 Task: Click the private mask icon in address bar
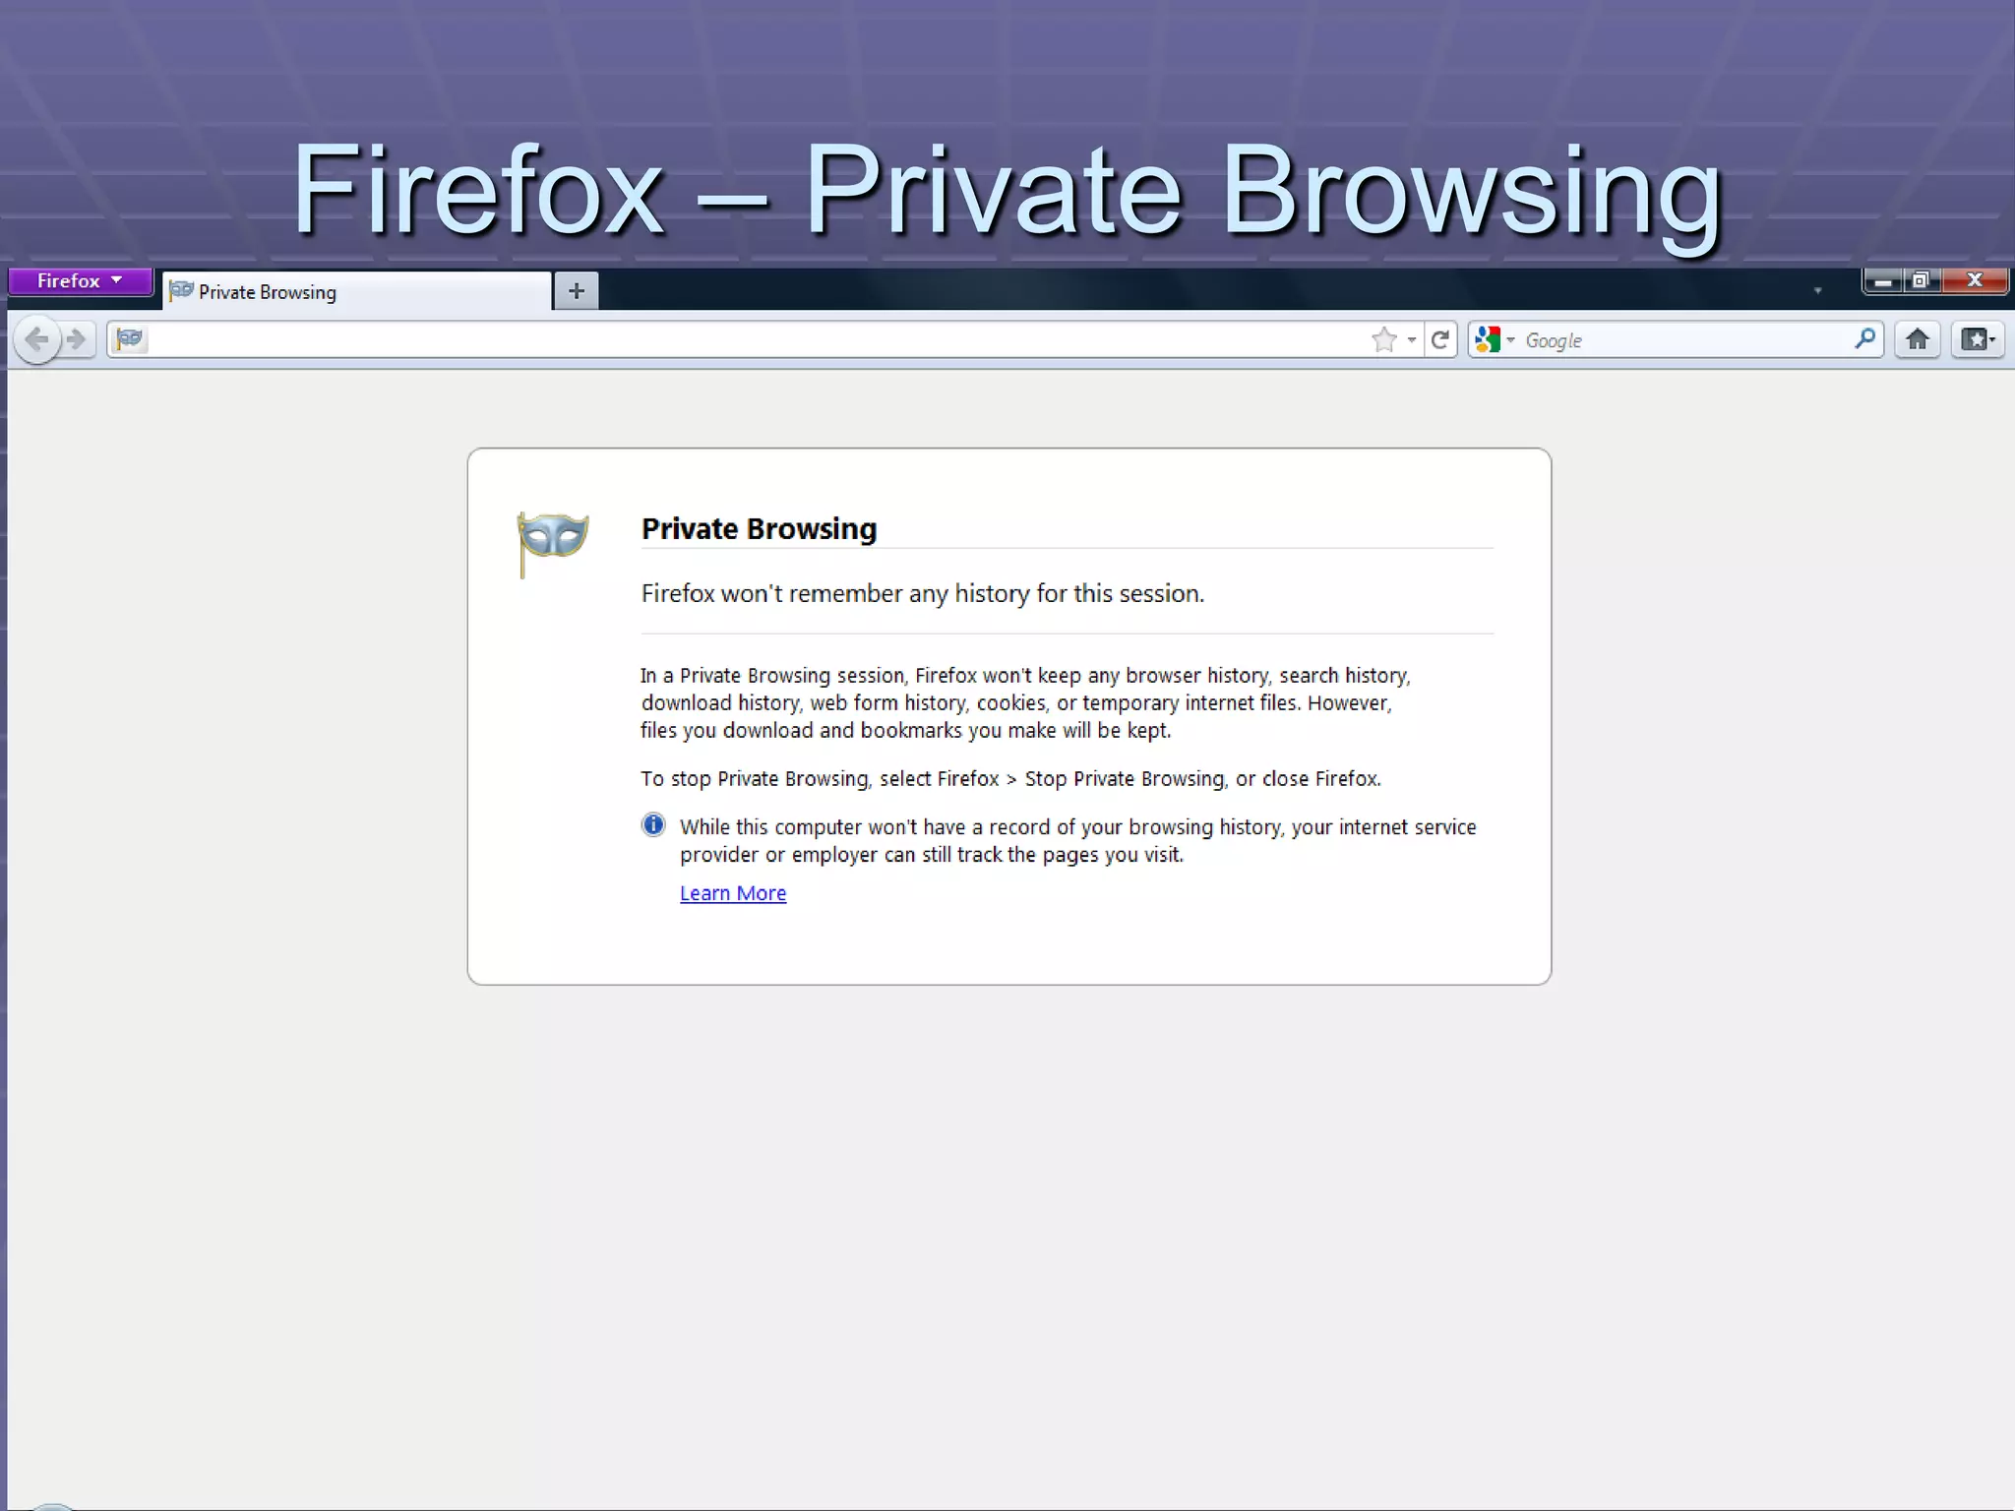[130, 339]
